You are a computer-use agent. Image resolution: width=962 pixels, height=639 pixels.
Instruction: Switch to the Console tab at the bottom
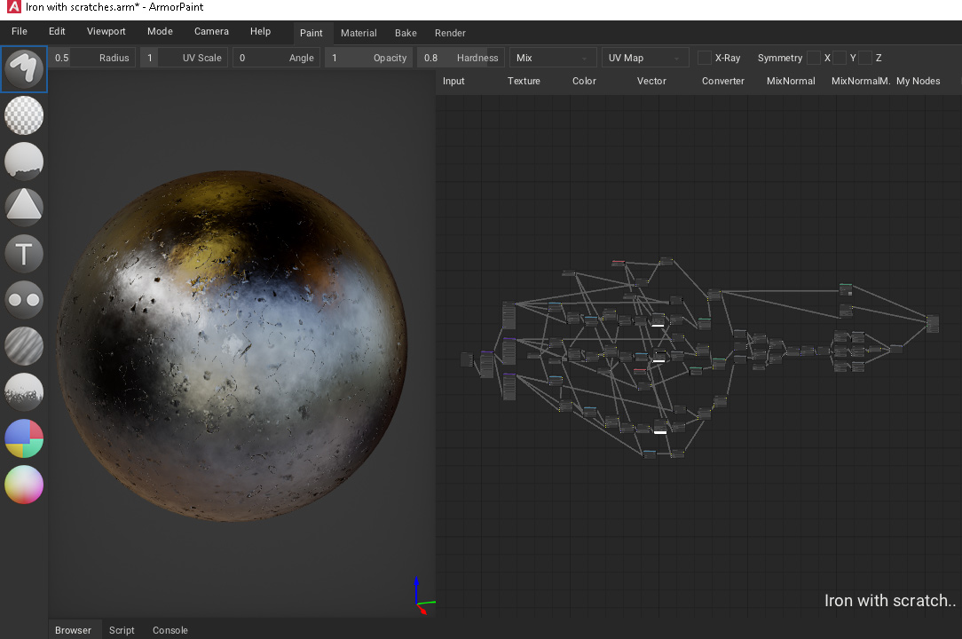(170, 630)
